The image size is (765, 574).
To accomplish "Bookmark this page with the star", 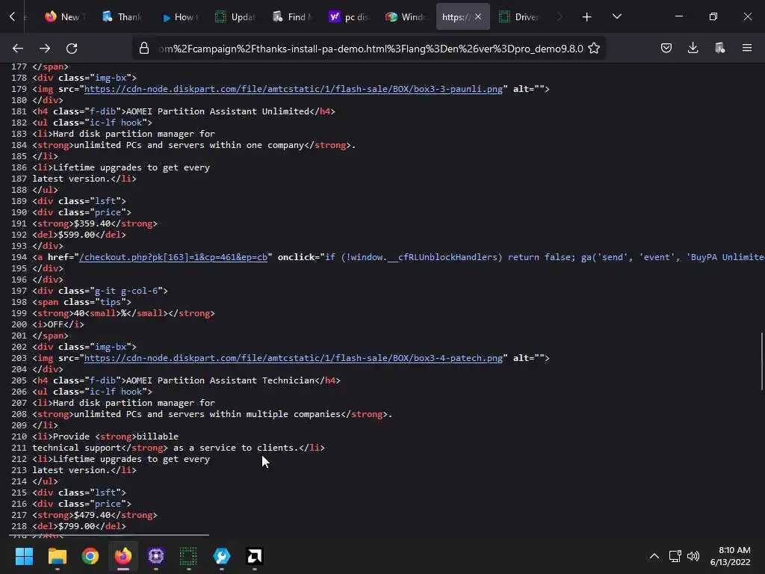I will (594, 49).
